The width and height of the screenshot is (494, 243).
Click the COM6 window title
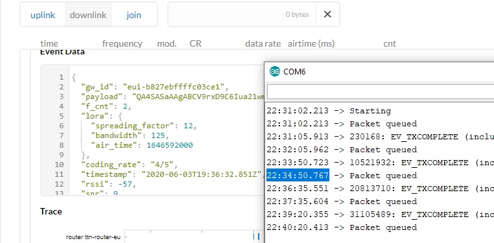pyautogui.click(x=294, y=72)
